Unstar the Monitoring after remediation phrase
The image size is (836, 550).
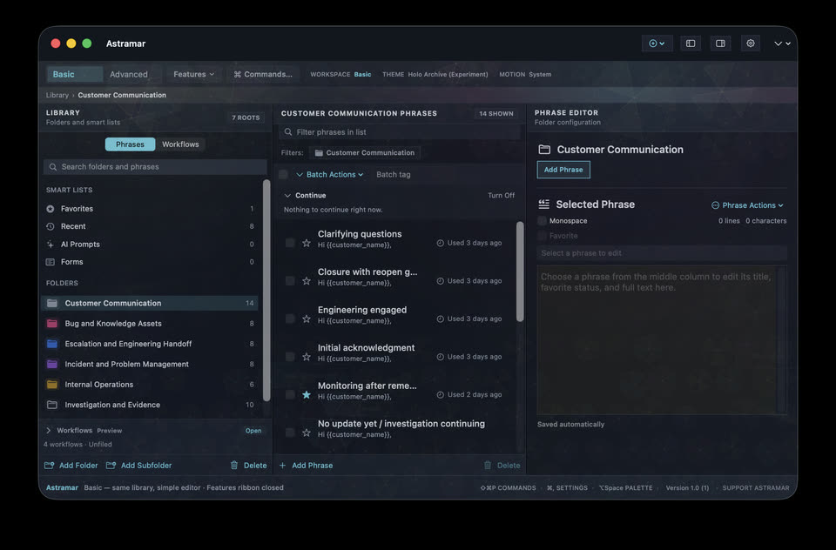(307, 395)
